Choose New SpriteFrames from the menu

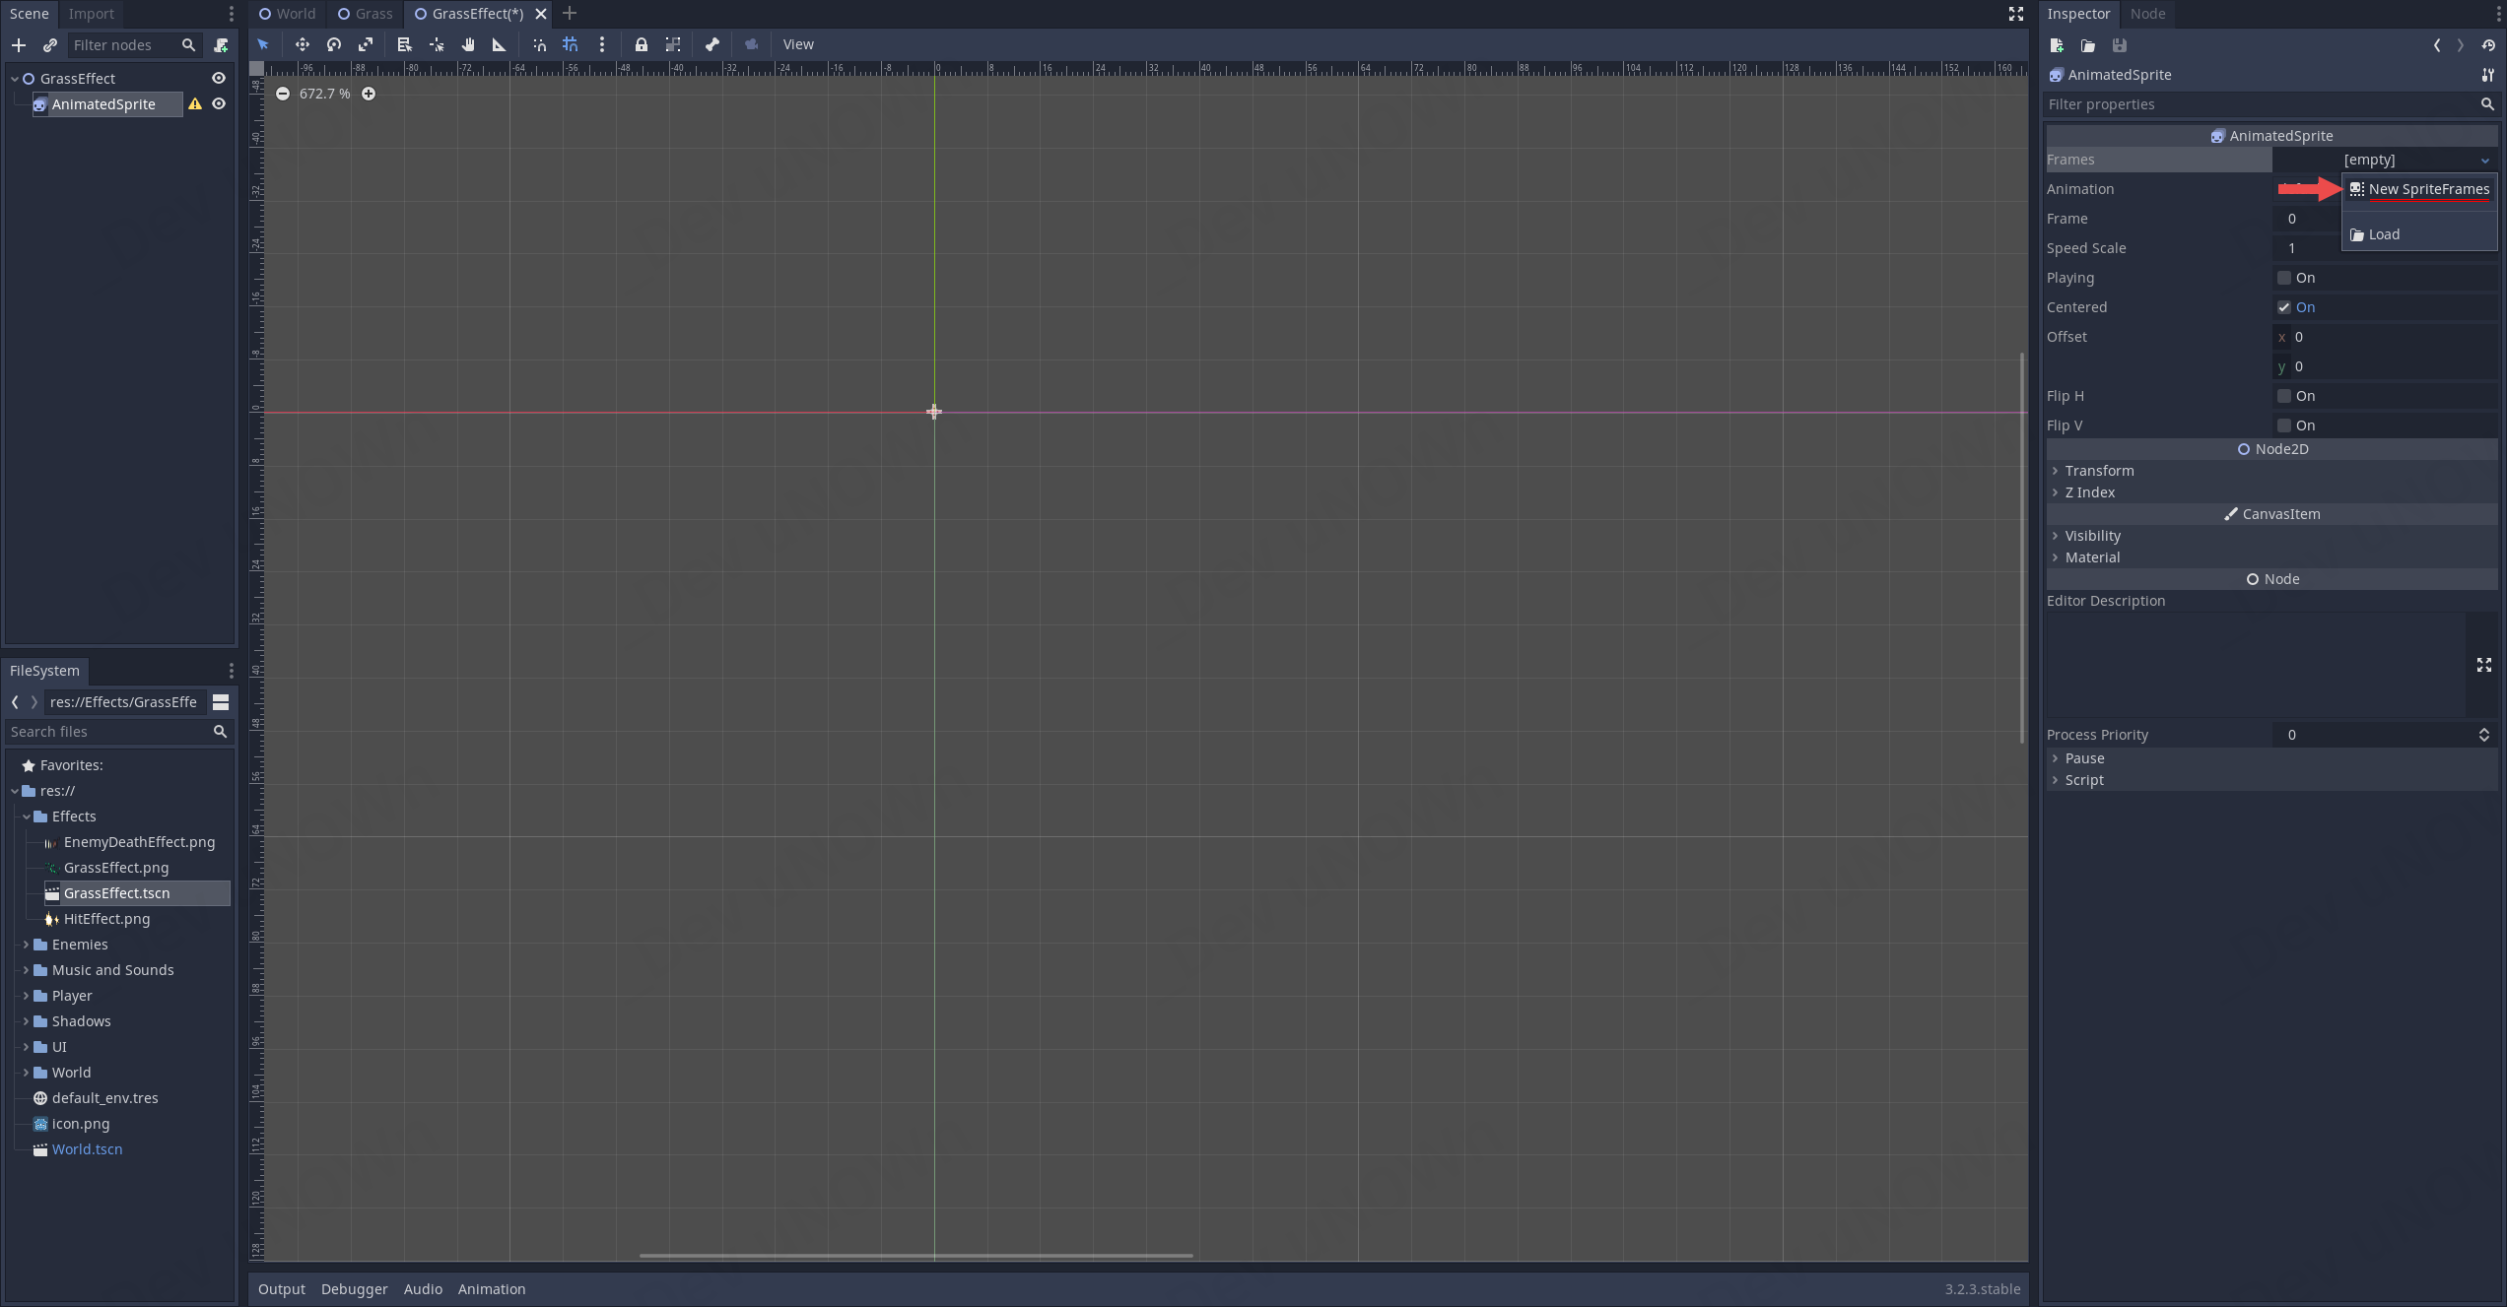point(2427,189)
